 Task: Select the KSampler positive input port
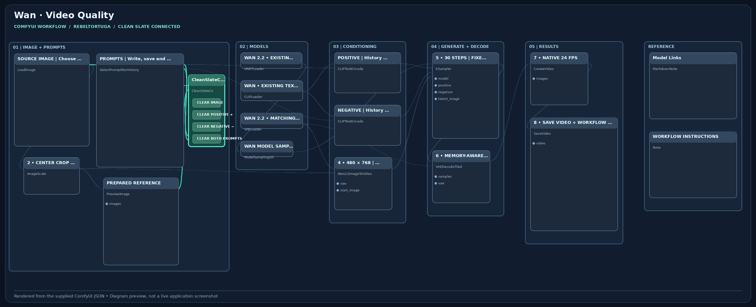(x=435, y=85)
